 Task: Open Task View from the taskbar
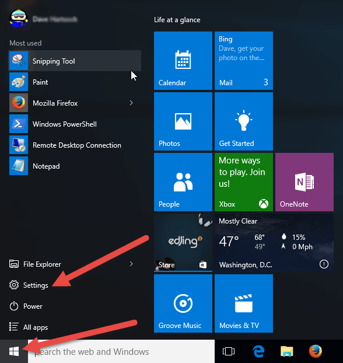click(229, 351)
